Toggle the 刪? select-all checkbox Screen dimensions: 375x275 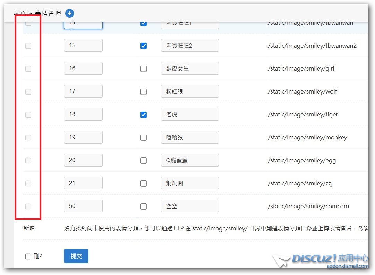tap(28, 256)
